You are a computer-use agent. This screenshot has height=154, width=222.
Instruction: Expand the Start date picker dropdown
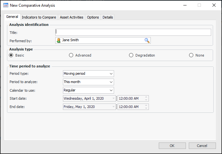pyautogui.click(x=113, y=98)
